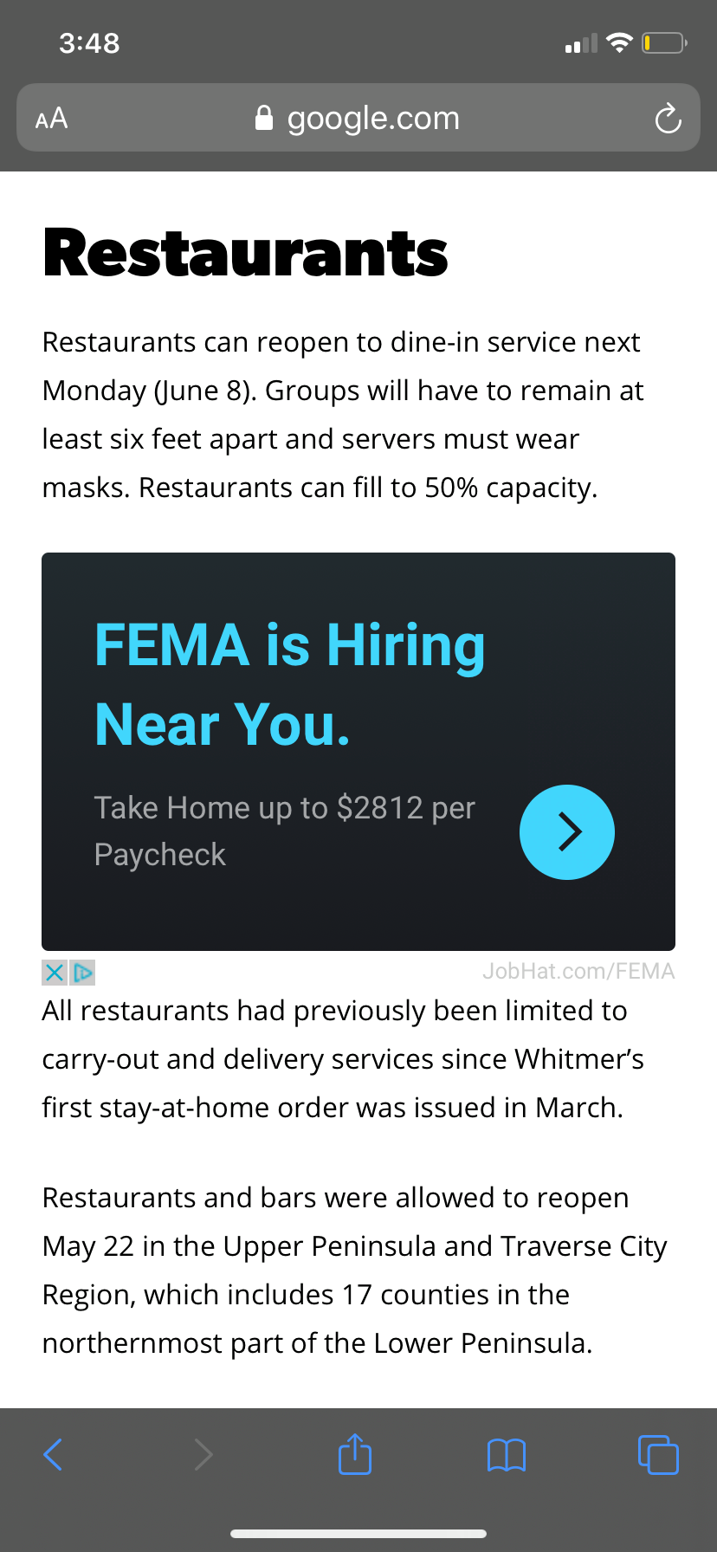717x1552 pixels.
Task: Tap the FEMA is Hiring headline
Action: [289, 684]
